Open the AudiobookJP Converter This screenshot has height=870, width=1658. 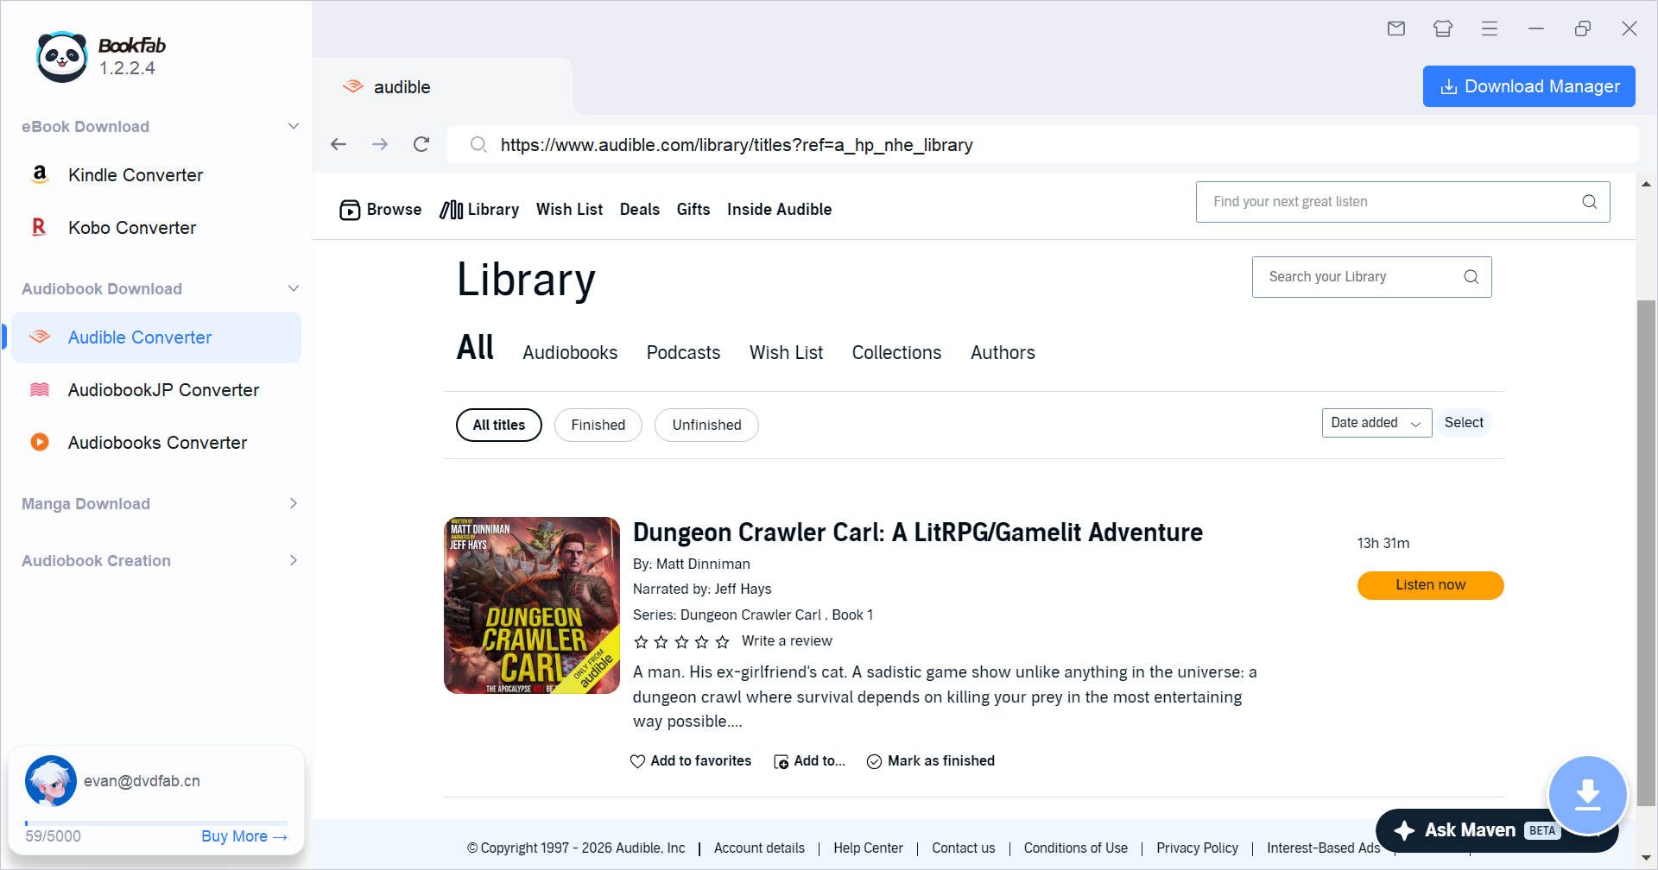(x=163, y=390)
